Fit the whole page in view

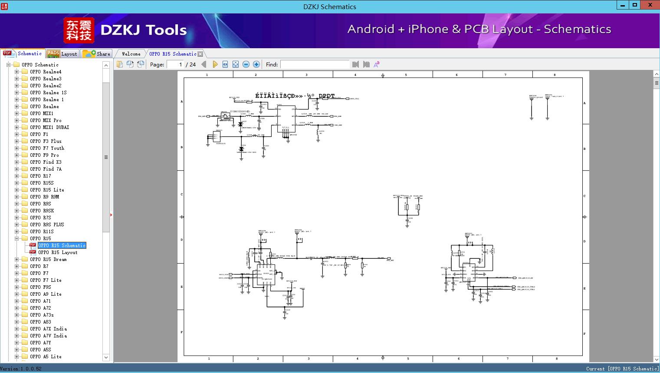[236, 64]
